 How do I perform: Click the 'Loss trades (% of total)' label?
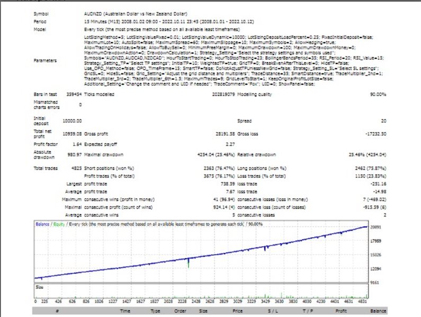tap(262, 176)
